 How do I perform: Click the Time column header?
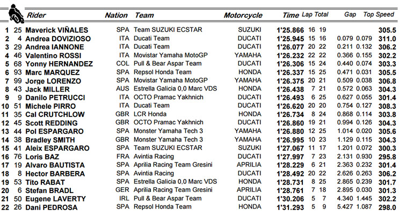point(290,16)
